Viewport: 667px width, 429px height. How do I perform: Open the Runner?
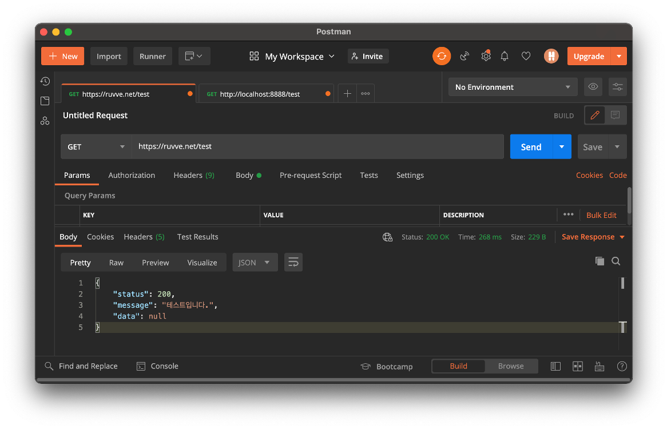[x=152, y=56]
